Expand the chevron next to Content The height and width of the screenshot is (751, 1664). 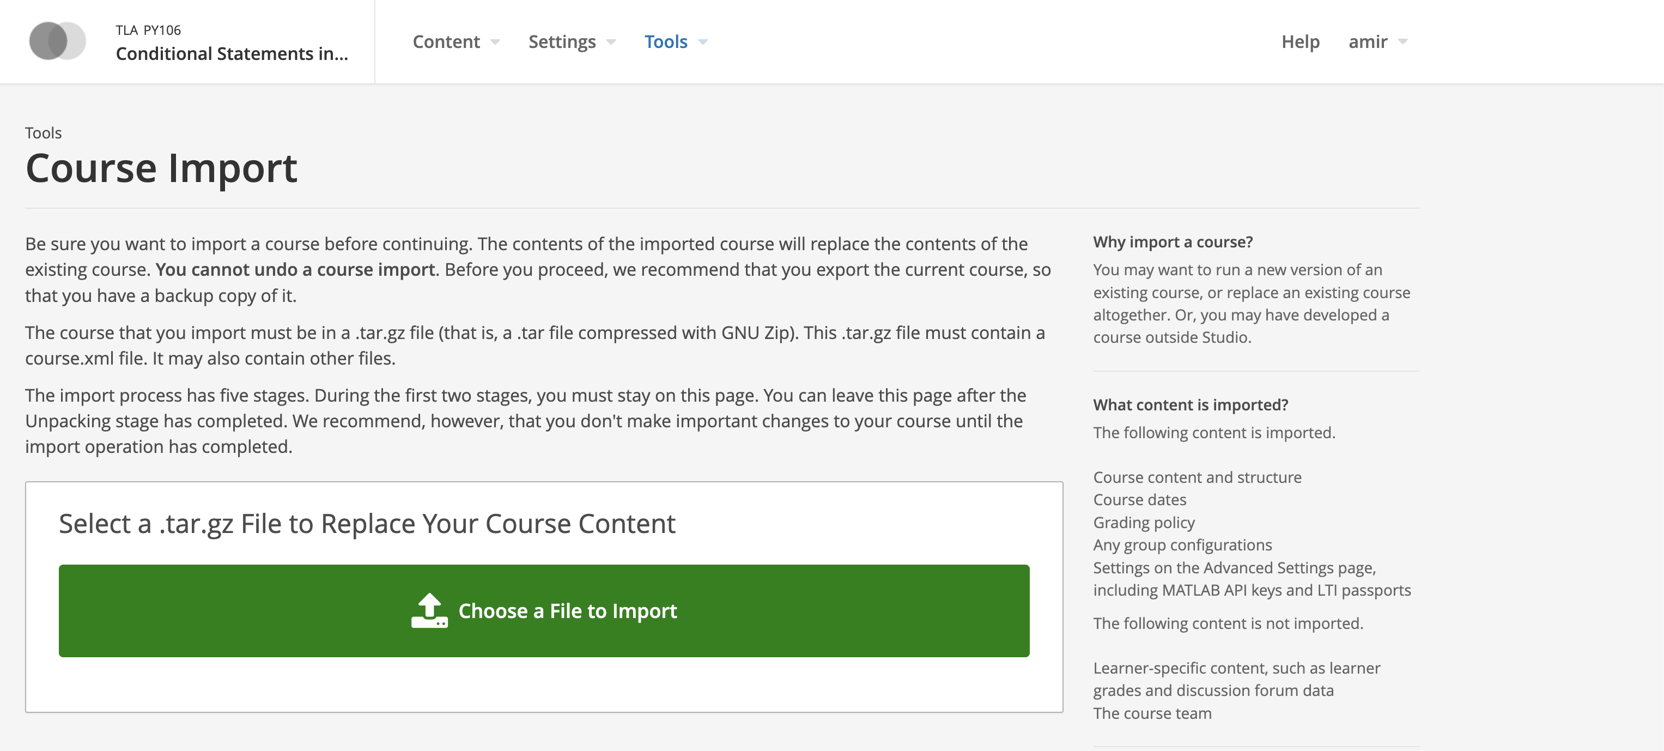(x=495, y=43)
